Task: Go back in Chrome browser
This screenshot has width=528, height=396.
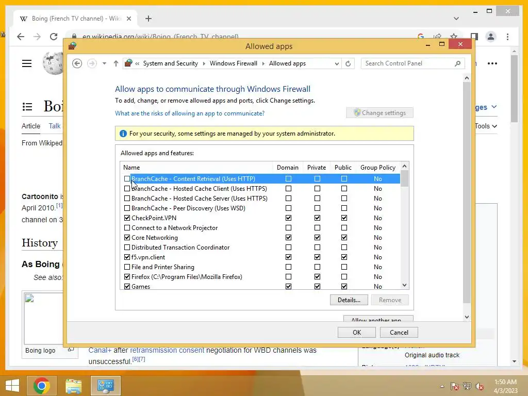Action: (21, 37)
